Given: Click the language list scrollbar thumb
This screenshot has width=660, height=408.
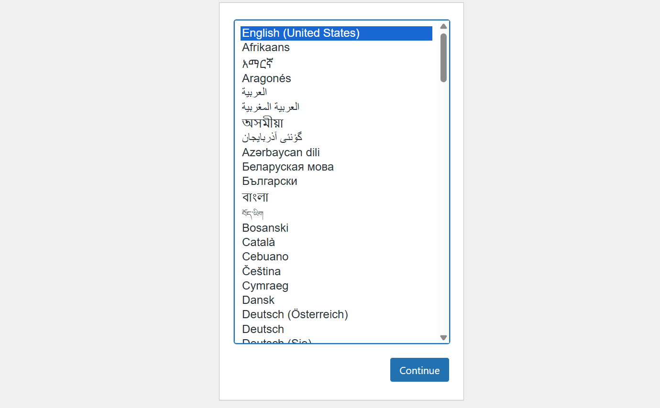Looking at the screenshot, I should pyautogui.click(x=443, y=57).
